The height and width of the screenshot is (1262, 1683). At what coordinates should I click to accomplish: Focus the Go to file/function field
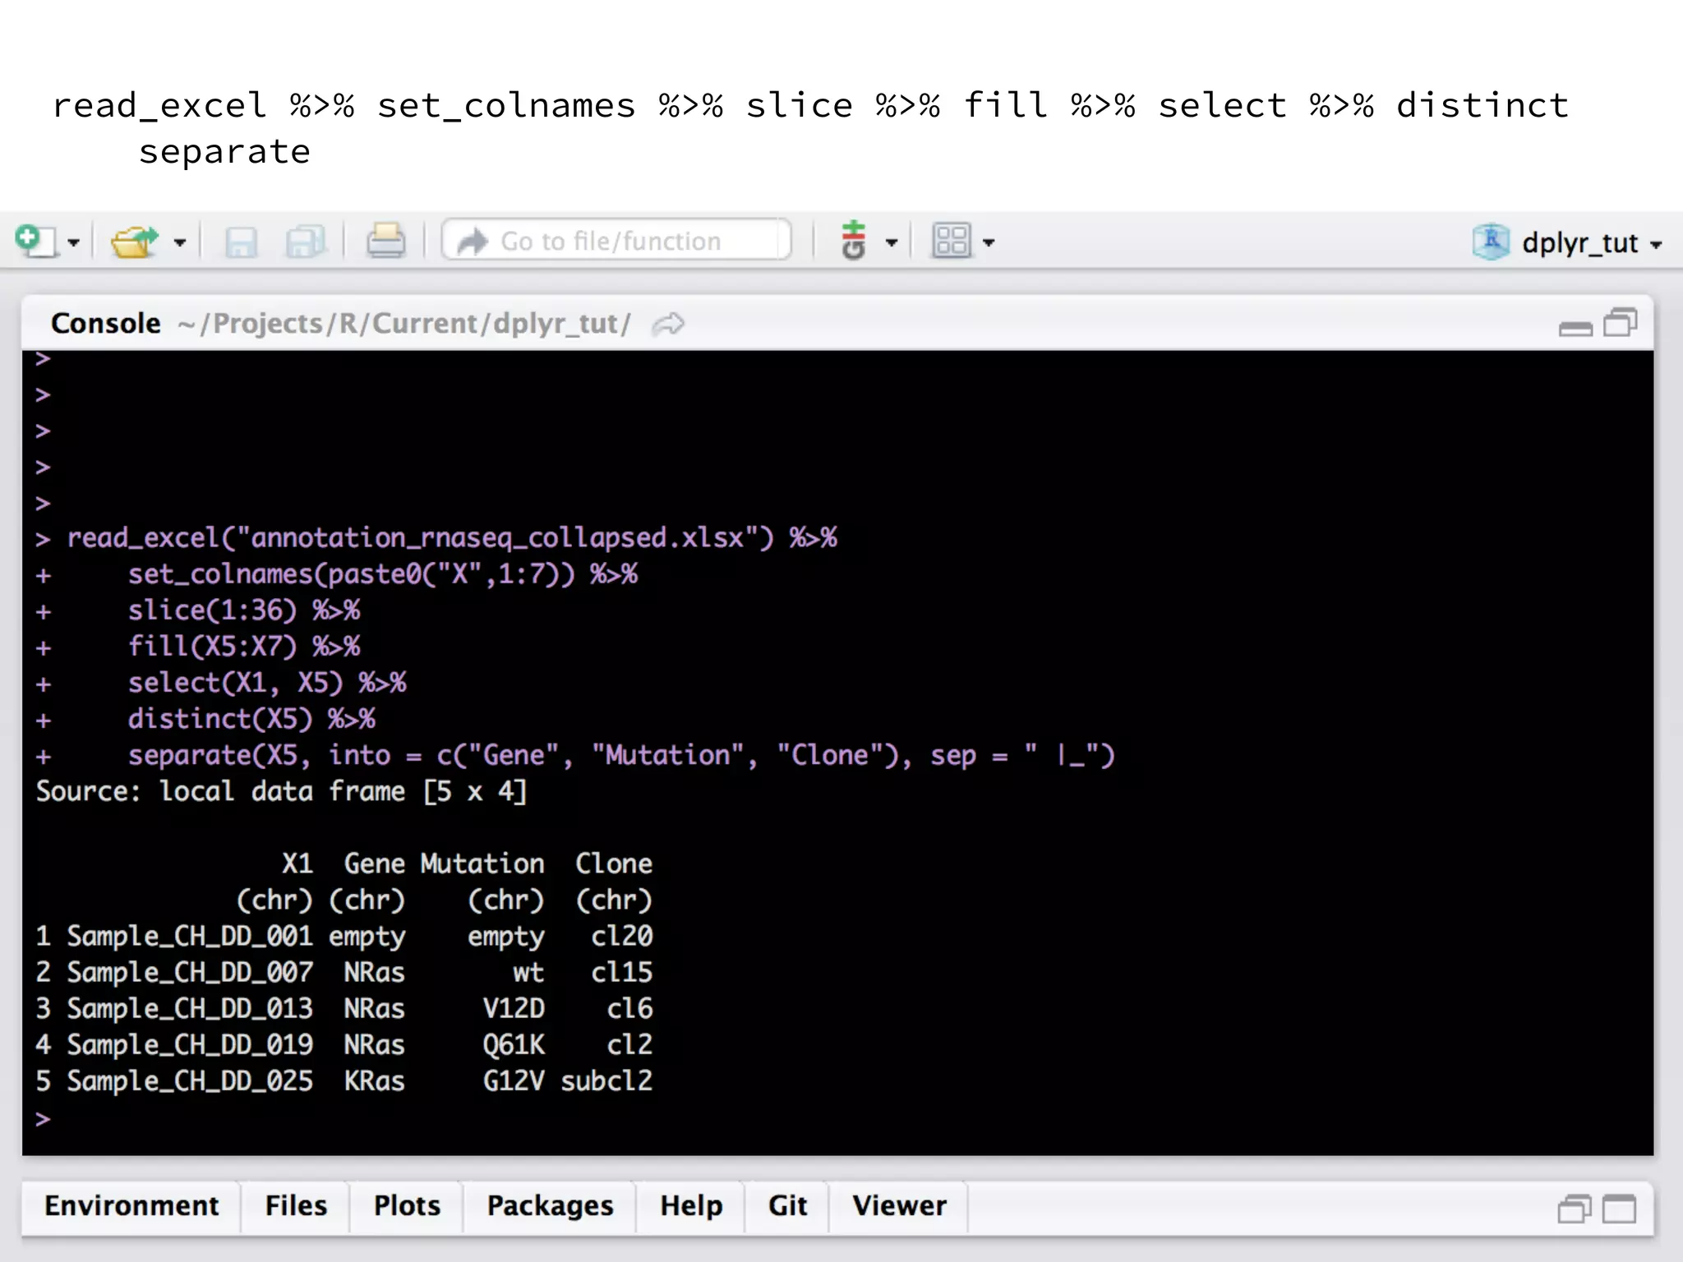click(617, 241)
